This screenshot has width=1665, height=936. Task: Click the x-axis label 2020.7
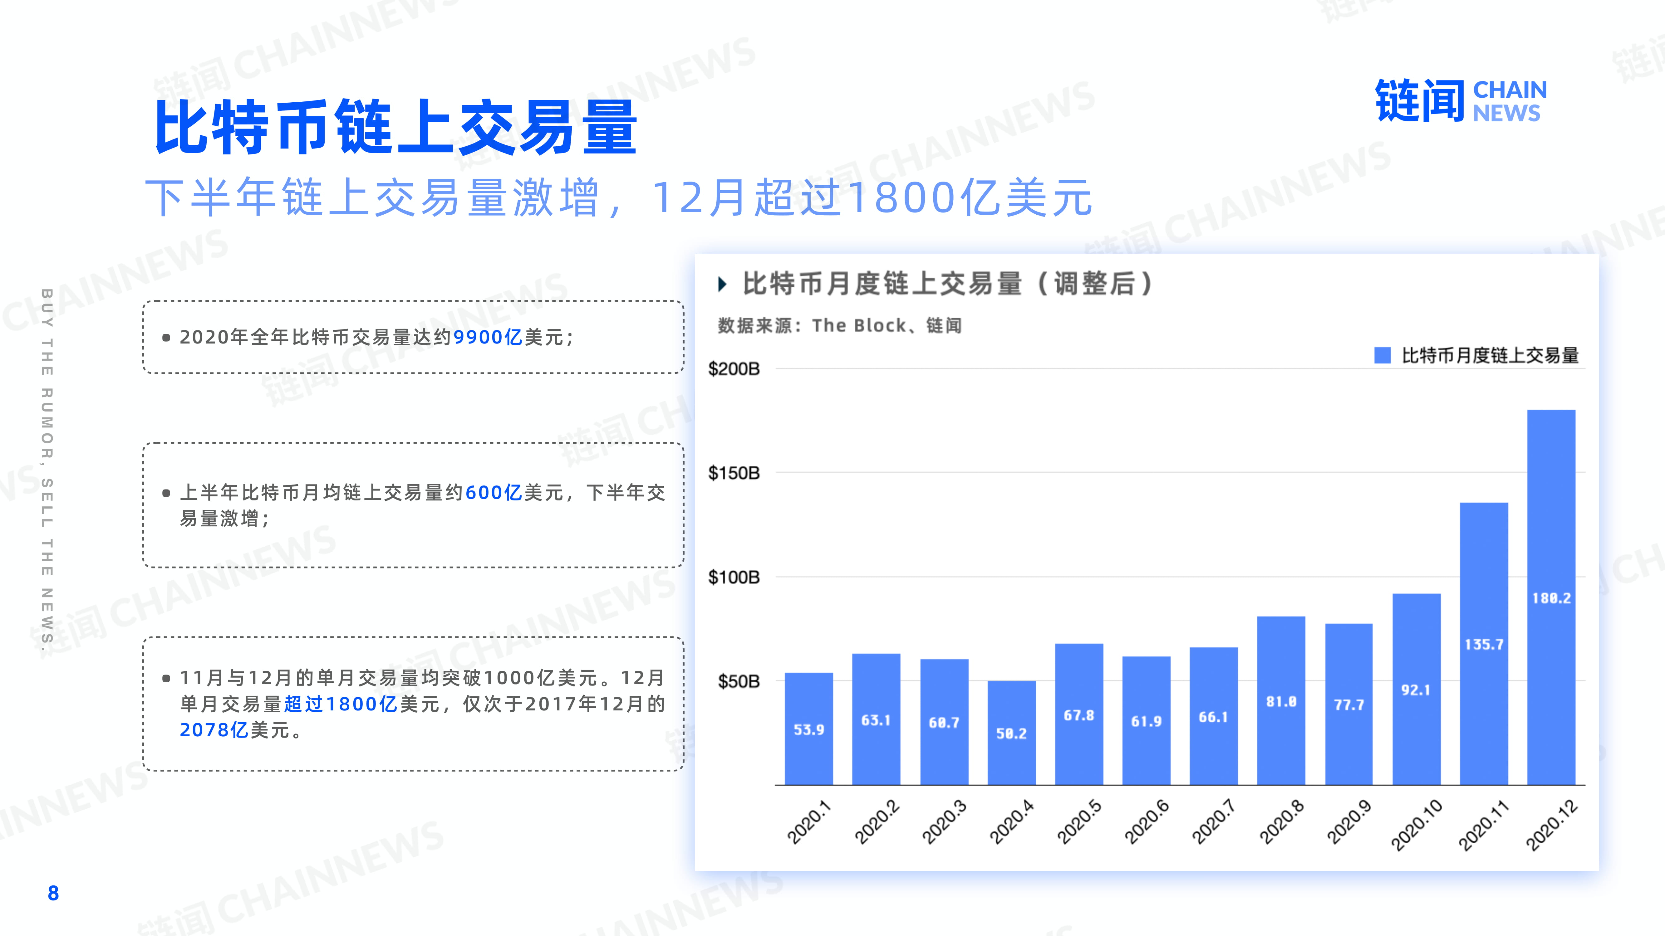(x=1213, y=822)
